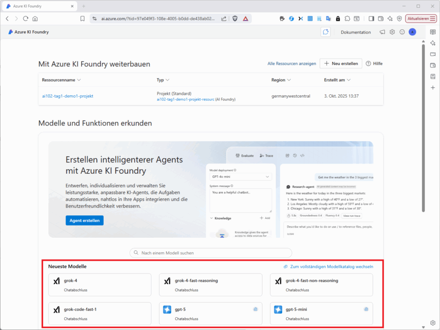This screenshot has height=330, width=440.
Task: Open the Azure Foundry settings gear
Action: tap(392, 32)
